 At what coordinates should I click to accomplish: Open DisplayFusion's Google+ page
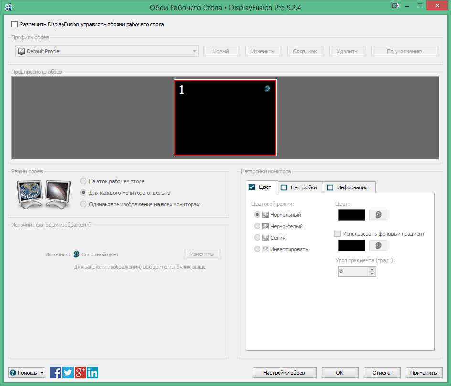[80, 372]
